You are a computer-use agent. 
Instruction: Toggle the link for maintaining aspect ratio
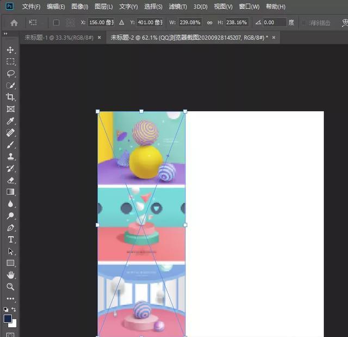[x=209, y=23]
